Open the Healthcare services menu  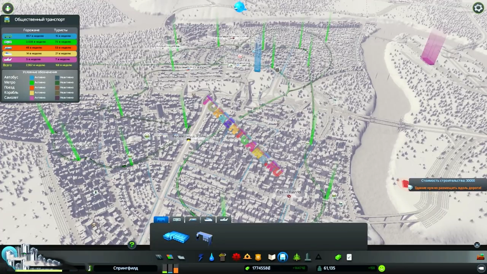click(236, 257)
